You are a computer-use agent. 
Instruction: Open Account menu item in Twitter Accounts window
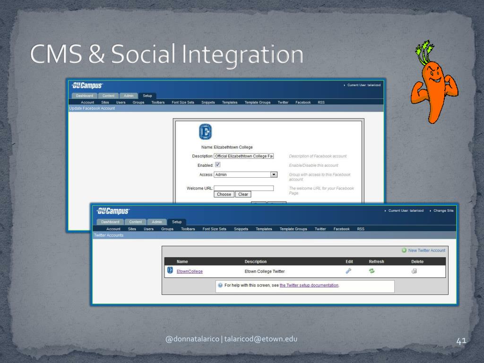pos(113,229)
